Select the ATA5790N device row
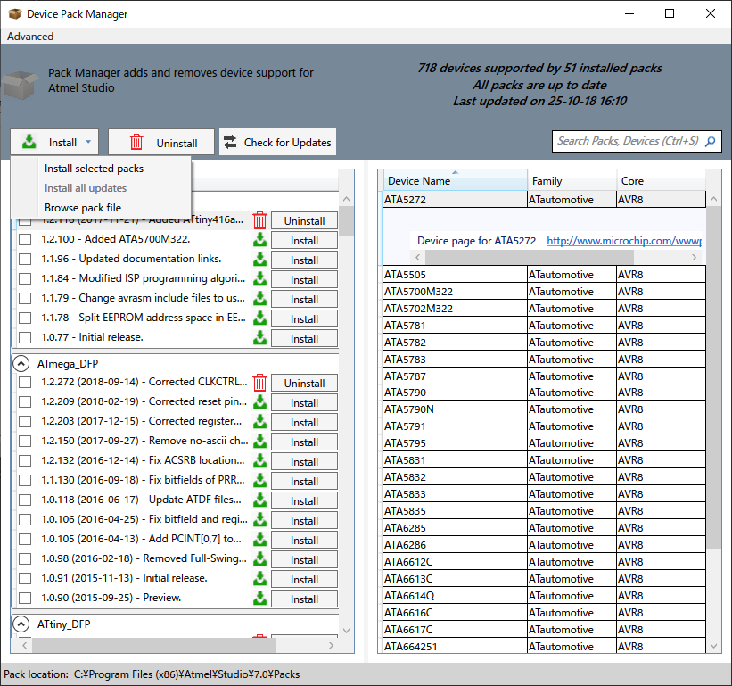This screenshot has height=686, width=732. click(544, 409)
